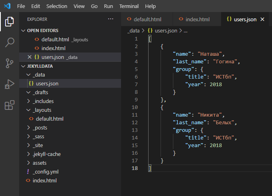The image size is (272, 196).
Task: Open the Run and Debug icon
Action: click(x=9, y=84)
